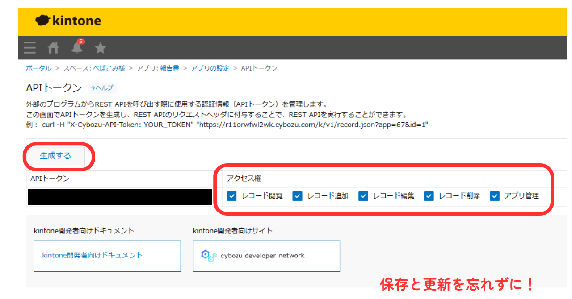The height and width of the screenshot is (299, 572).
Task: Return to アプリの設定 breadcrumb
Action: tap(210, 68)
